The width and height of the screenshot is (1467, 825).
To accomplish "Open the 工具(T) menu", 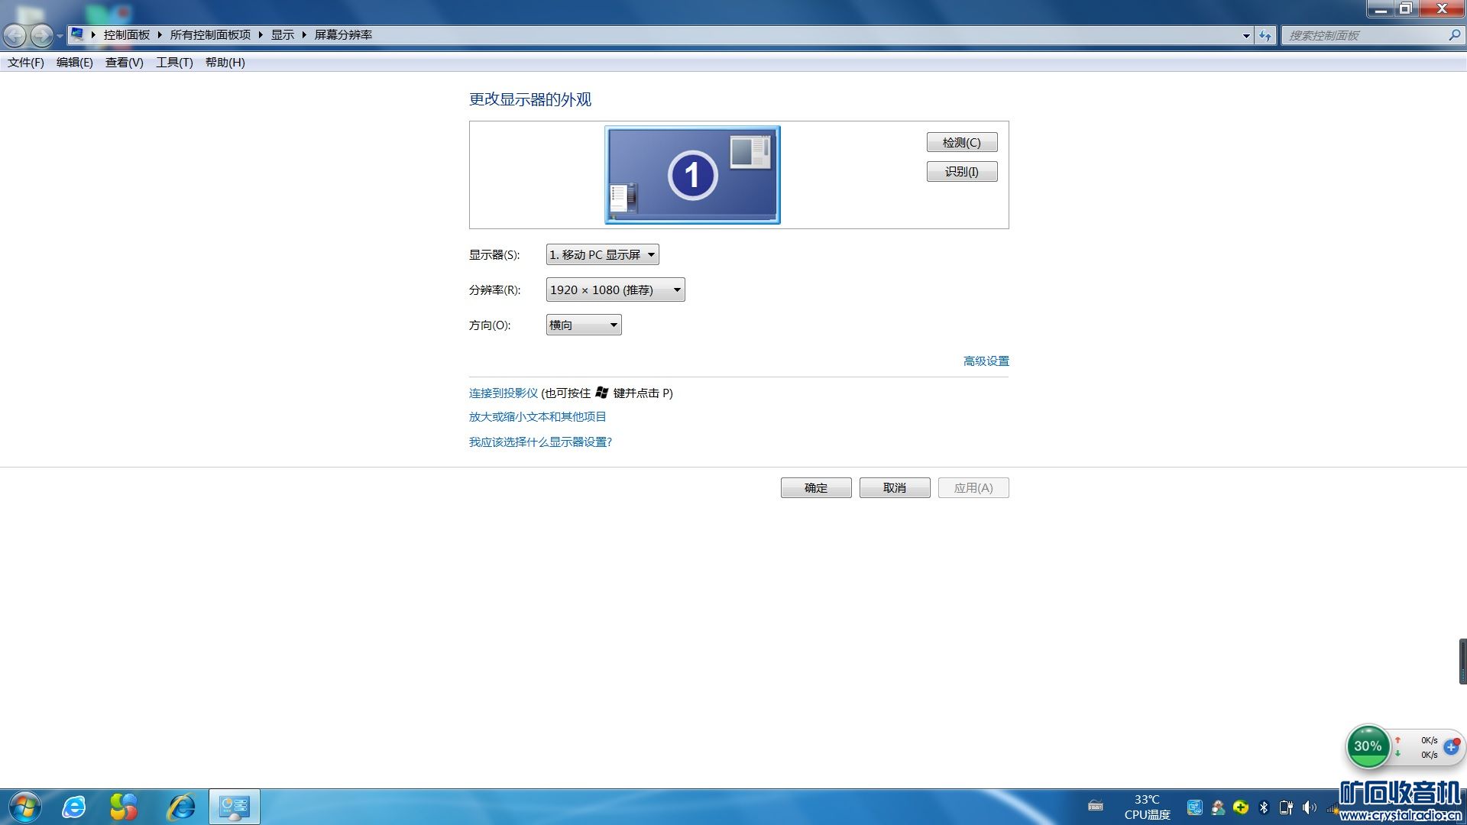I will click(174, 63).
